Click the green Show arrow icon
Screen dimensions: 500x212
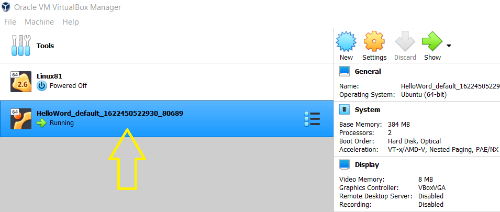pyautogui.click(x=432, y=41)
